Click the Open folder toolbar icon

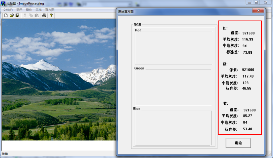tap(12, 16)
